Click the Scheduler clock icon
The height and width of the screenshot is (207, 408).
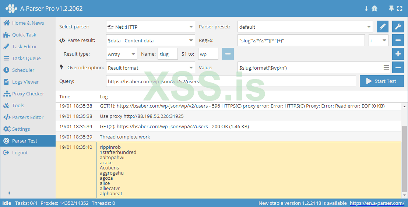[x=7, y=70]
